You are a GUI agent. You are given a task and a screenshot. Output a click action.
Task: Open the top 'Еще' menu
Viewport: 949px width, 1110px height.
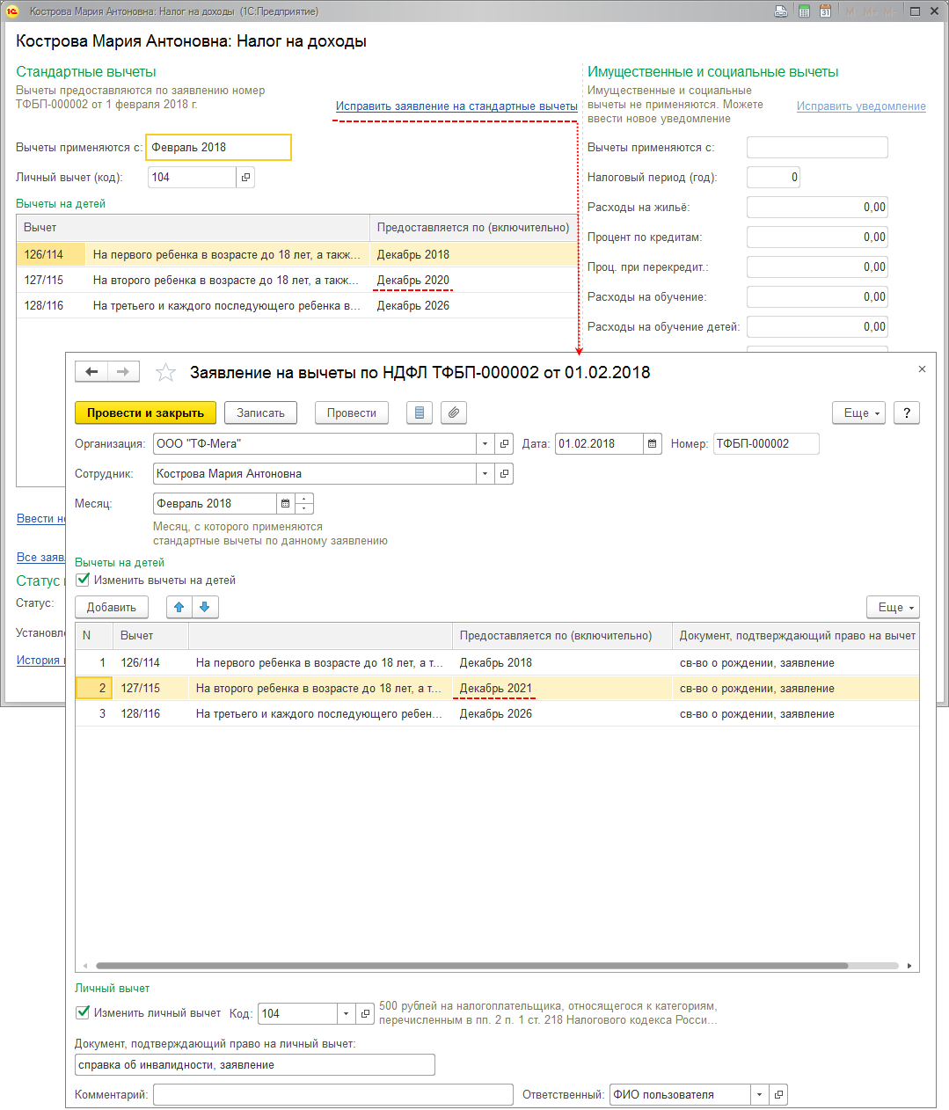(x=859, y=413)
